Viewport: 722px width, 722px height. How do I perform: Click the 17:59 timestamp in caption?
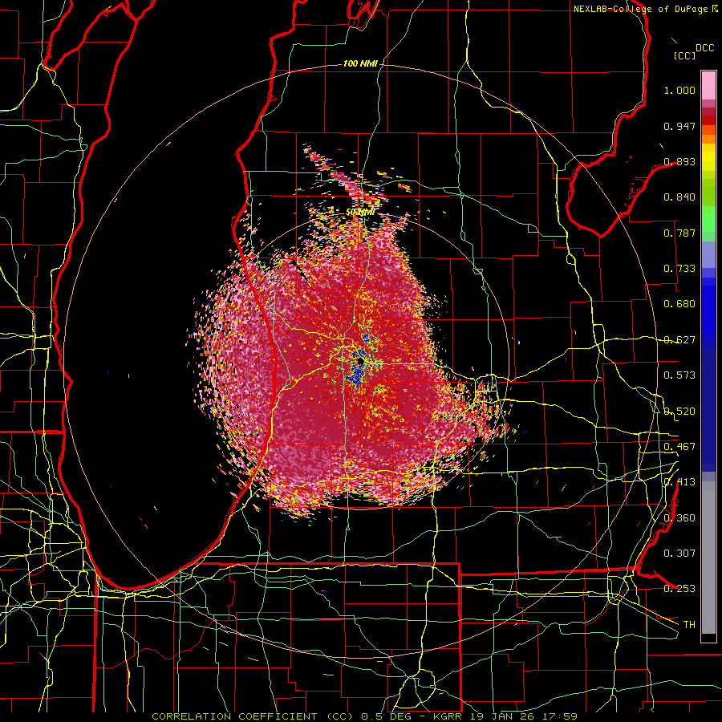pos(558,716)
